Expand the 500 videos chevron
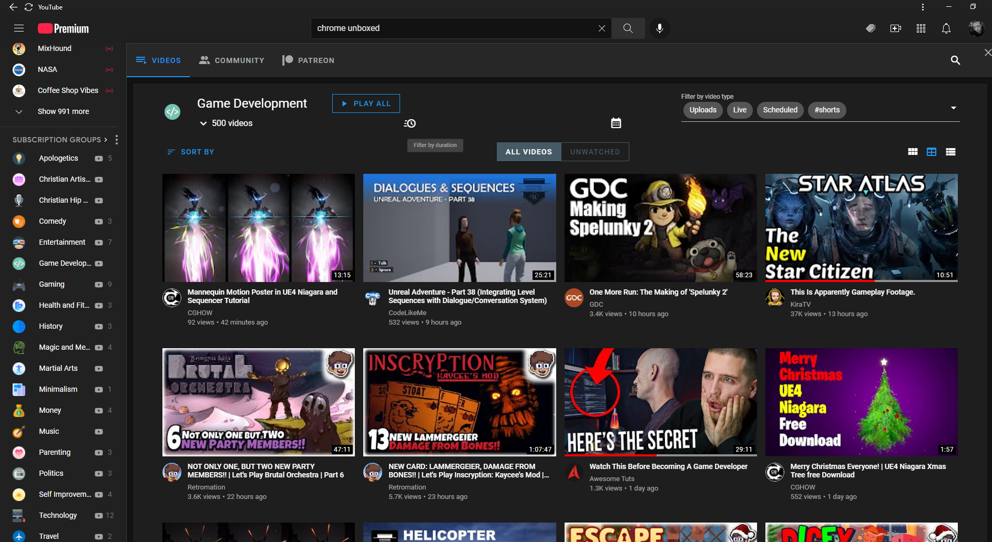This screenshot has height=542, width=992. 203,123
